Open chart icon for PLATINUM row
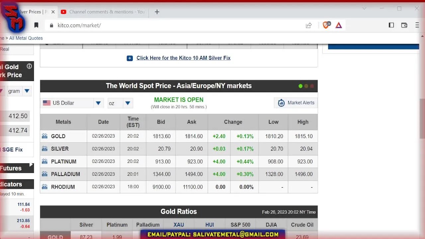 [x=44, y=162]
